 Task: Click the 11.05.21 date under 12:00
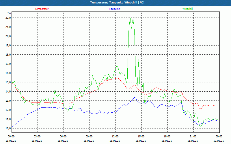click(115, 141)
